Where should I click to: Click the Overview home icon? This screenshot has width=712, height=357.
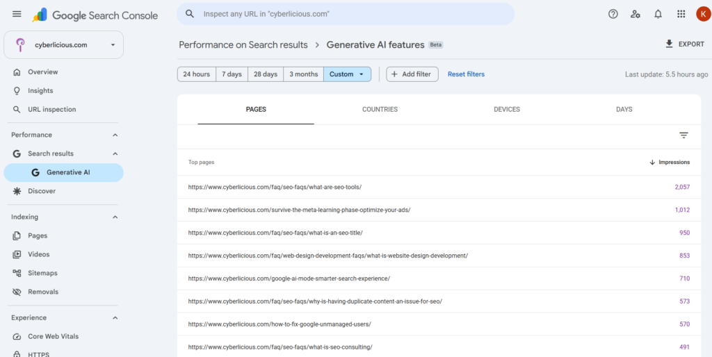(17, 72)
